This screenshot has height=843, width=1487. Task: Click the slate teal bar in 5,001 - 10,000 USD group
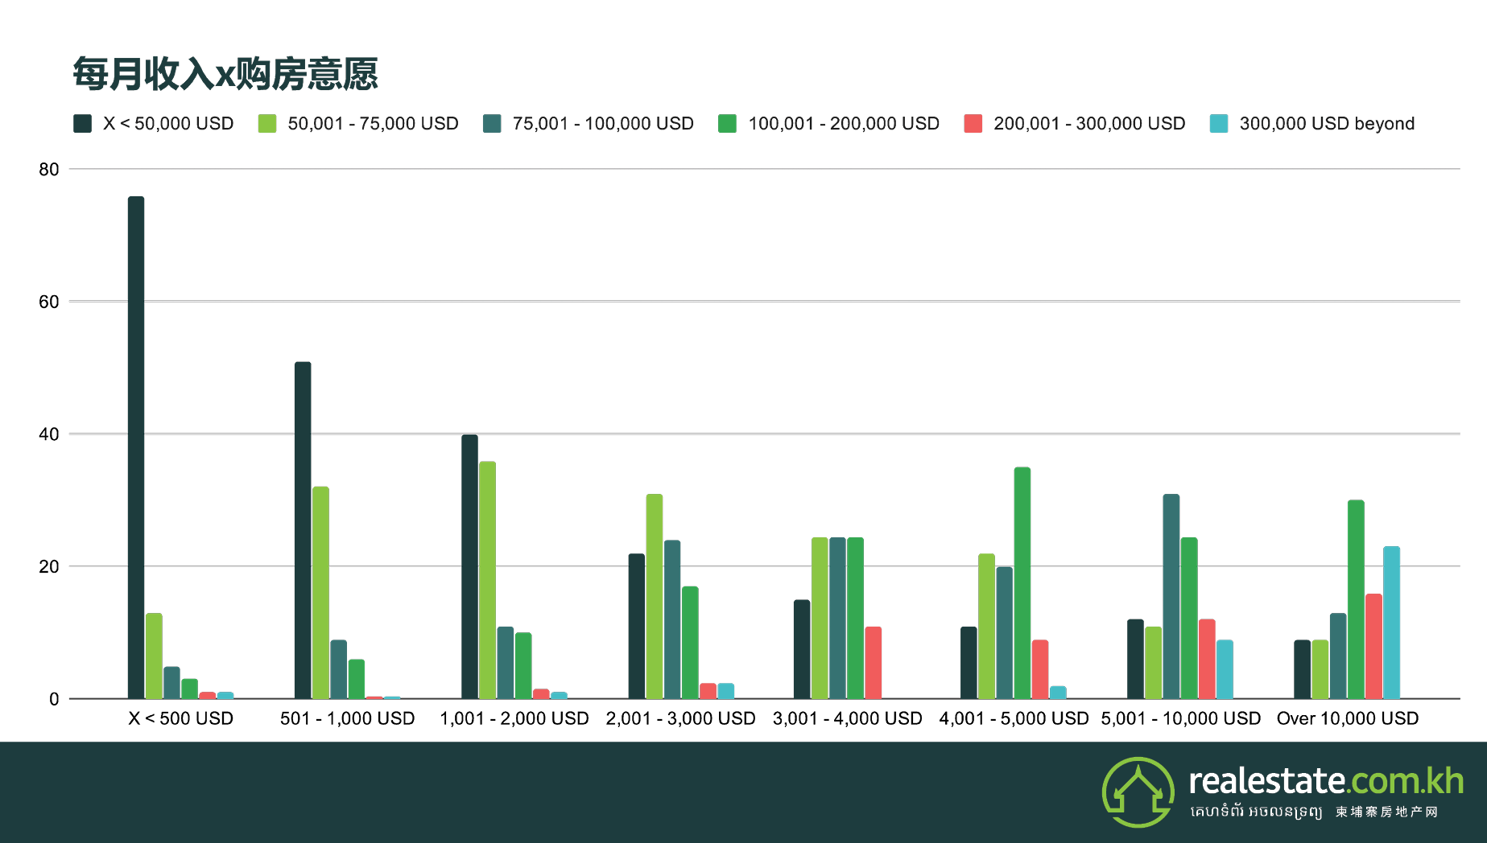click(1171, 596)
